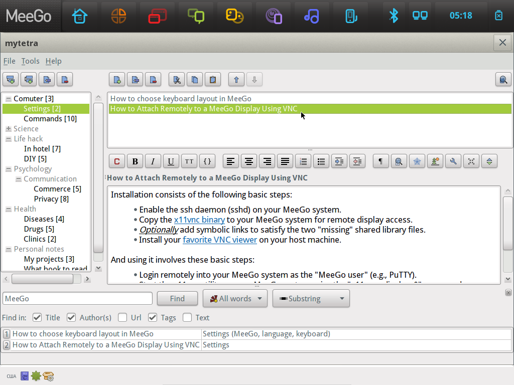
Task: Collapse the Personal notes branch
Action: point(9,250)
